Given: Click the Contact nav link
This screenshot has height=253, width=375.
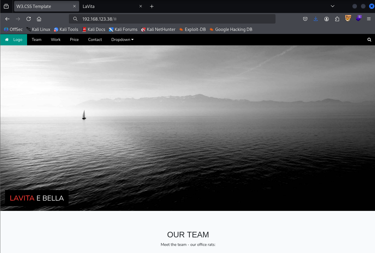Looking at the screenshot, I should click(95, 40).
